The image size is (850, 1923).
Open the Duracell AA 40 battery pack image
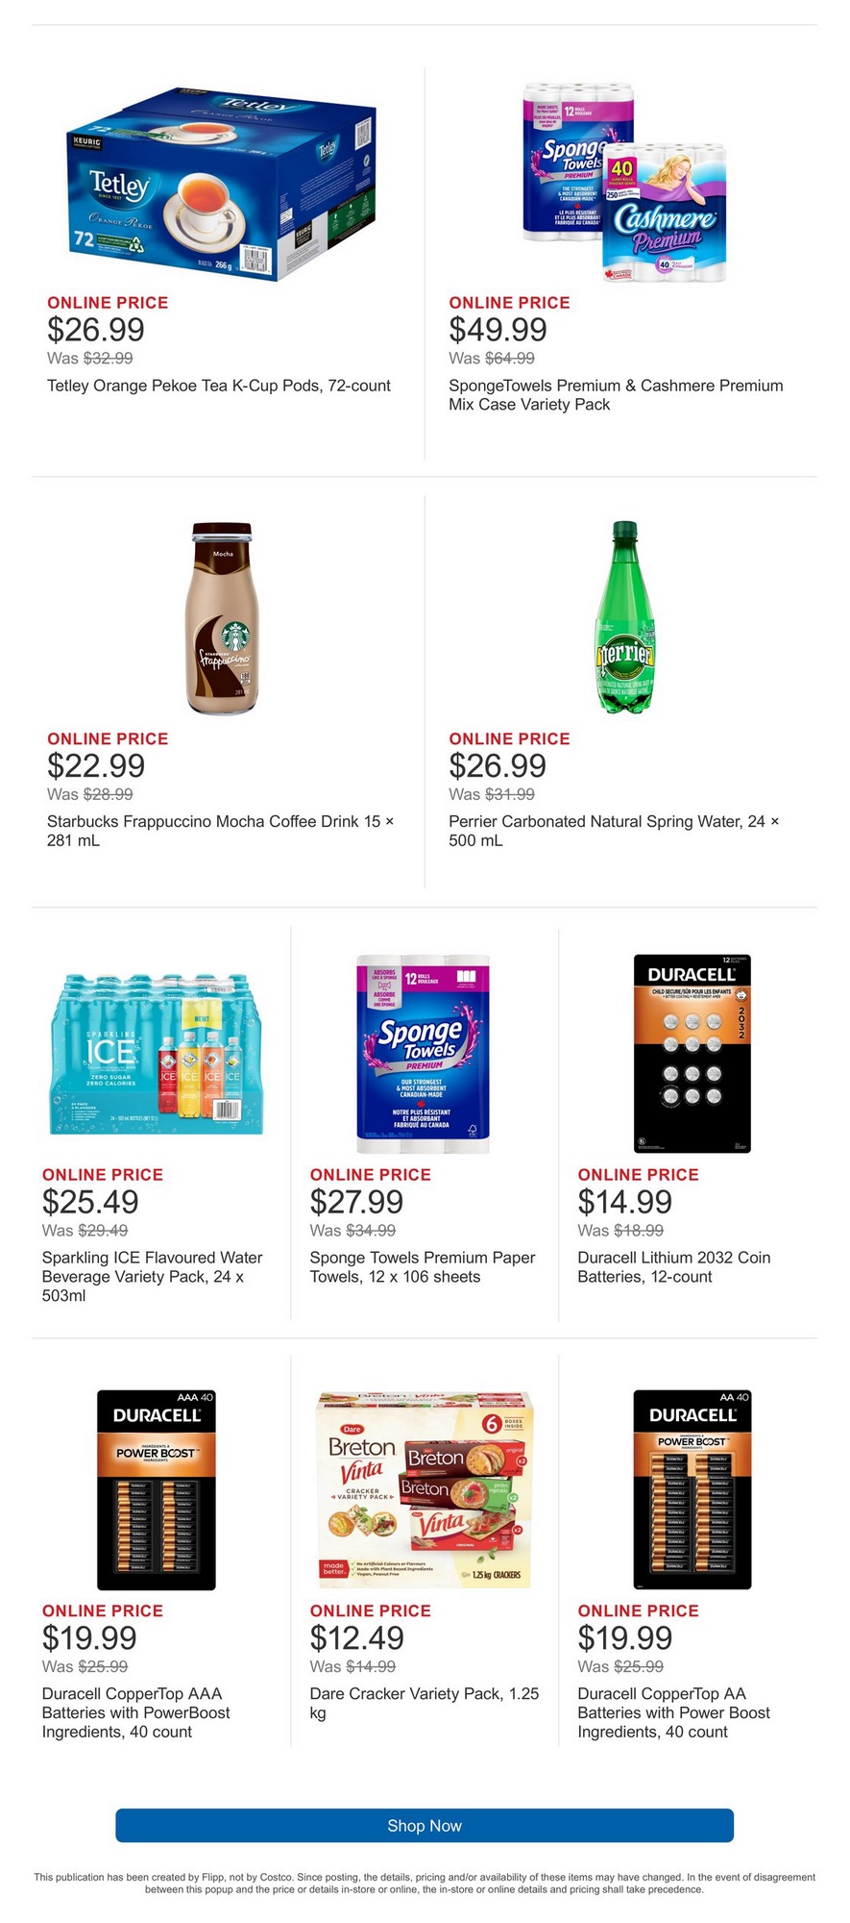(692, 1489)
